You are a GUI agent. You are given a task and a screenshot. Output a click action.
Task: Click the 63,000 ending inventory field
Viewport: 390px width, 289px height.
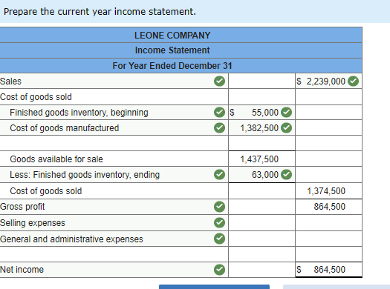click(x=261, y=175)
